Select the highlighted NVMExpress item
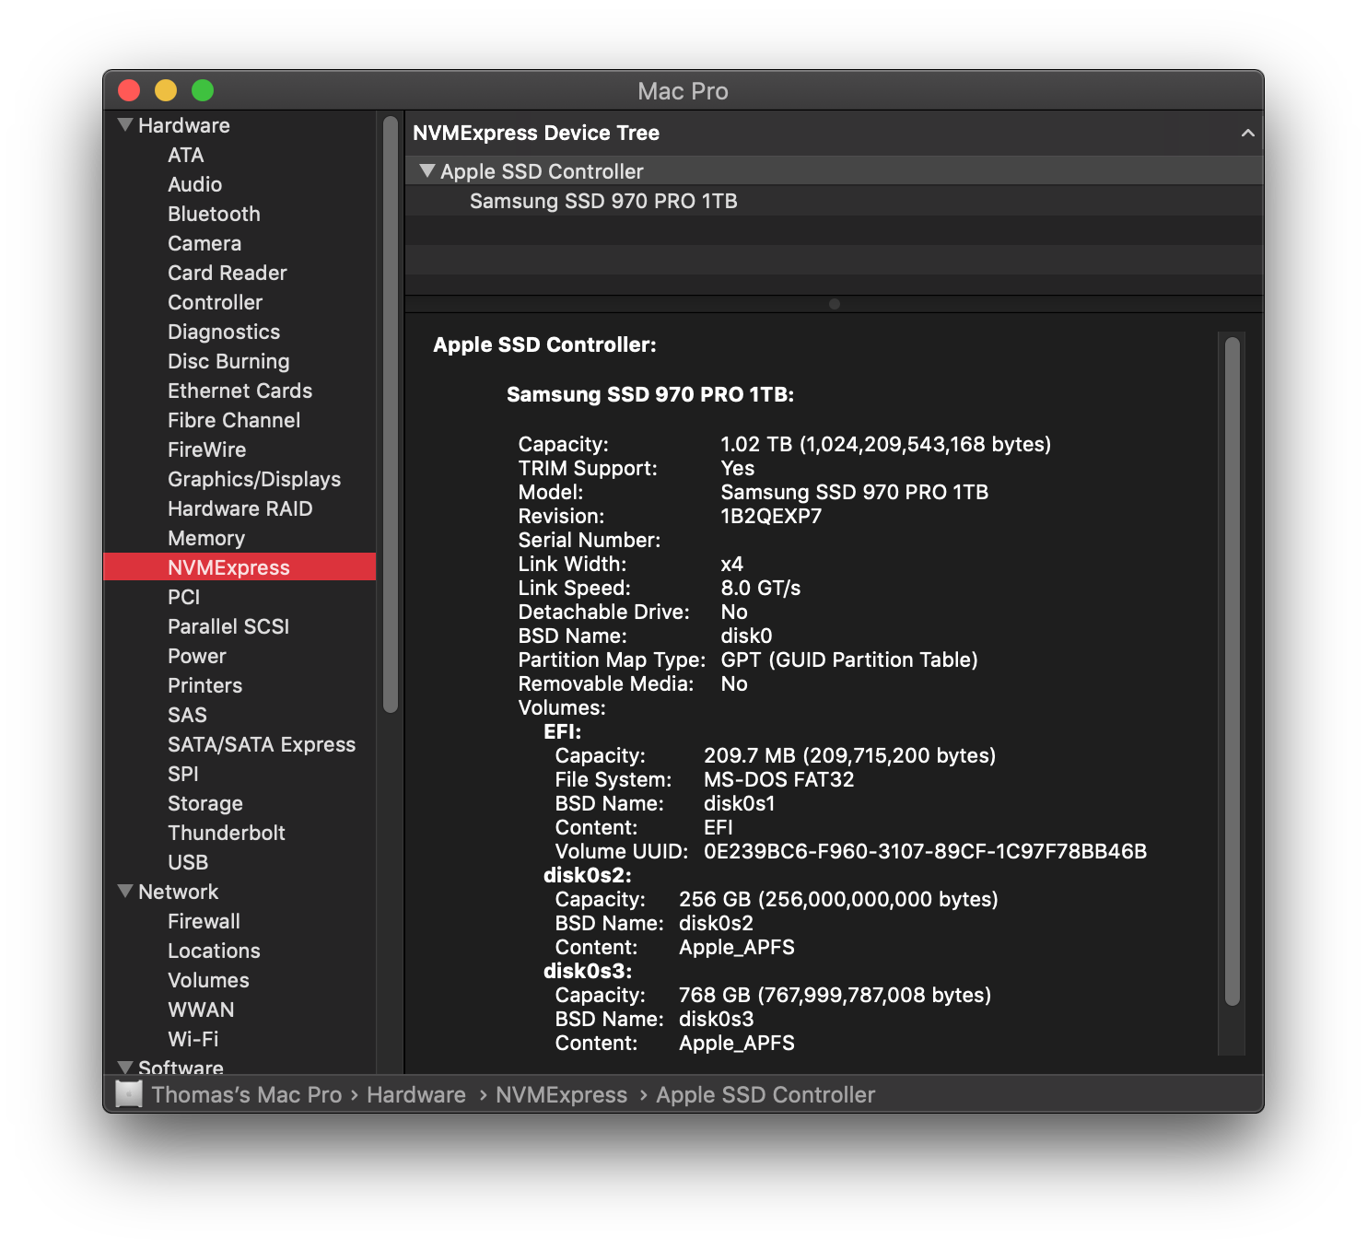Image resolution: width=1367 pixels, height=1249 pixels. 240,567
